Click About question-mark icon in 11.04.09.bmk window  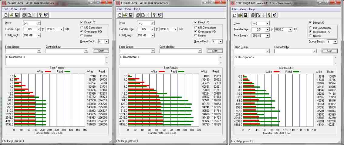coord(154,15)
